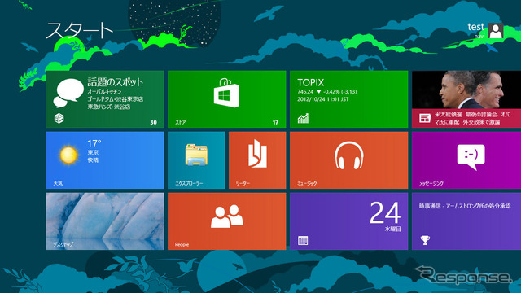
Task: Click the 米大統領選 news headline text
Action: click(472, 118)
